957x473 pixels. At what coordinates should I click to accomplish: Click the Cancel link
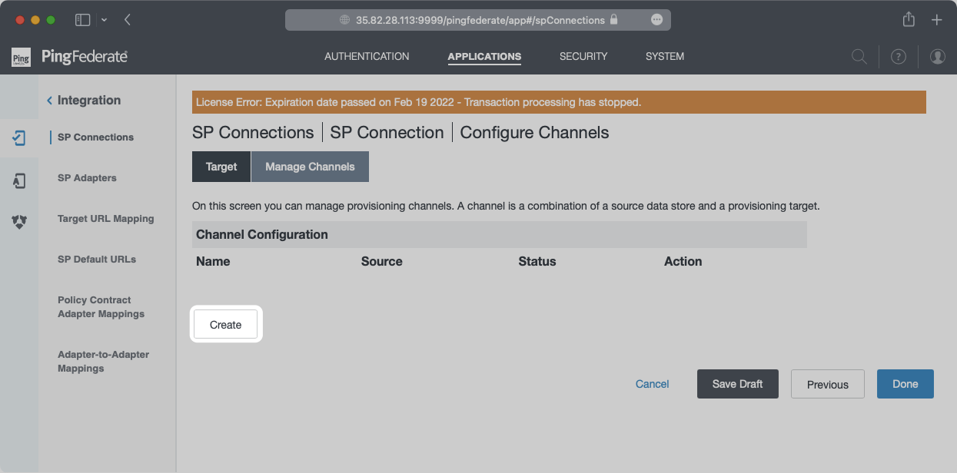[x=652, y=384]
